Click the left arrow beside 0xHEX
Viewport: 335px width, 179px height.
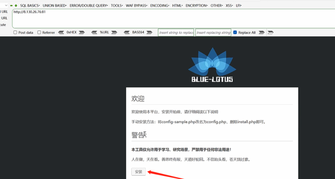tap(61, 32)
